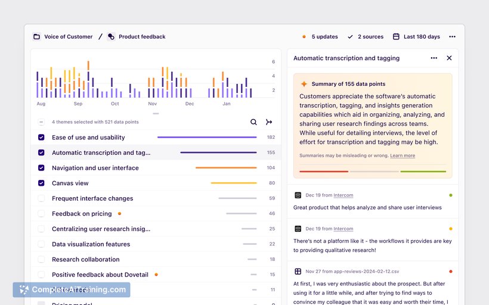Click the calendar icon for date range
489x305 pixels.
[x=396, y=37]
